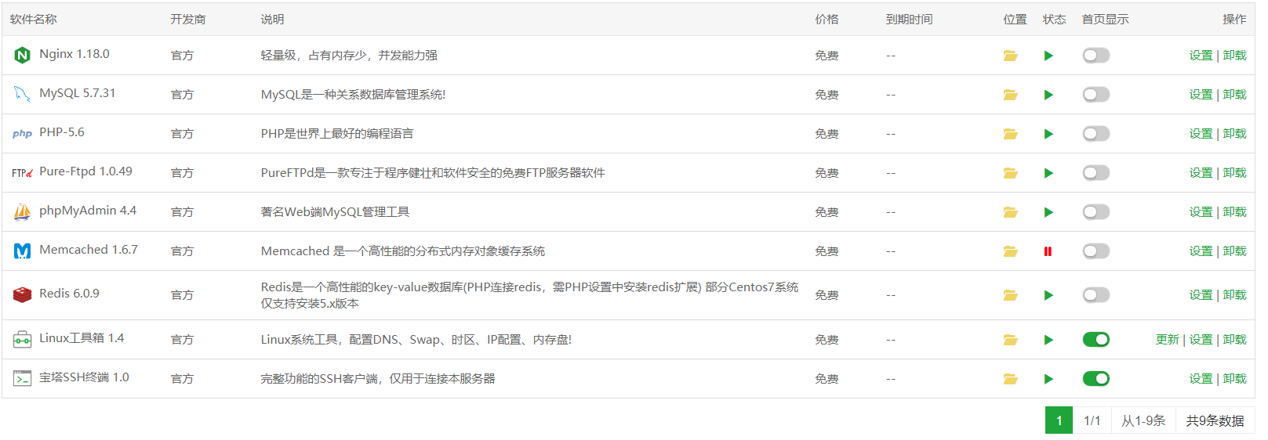1268x440 pixels.
Task: Open 设置 for Nginx 1.18.0
Action: [1201, 56]
